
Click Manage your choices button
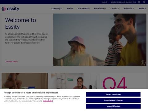click(x=113, y=94)
